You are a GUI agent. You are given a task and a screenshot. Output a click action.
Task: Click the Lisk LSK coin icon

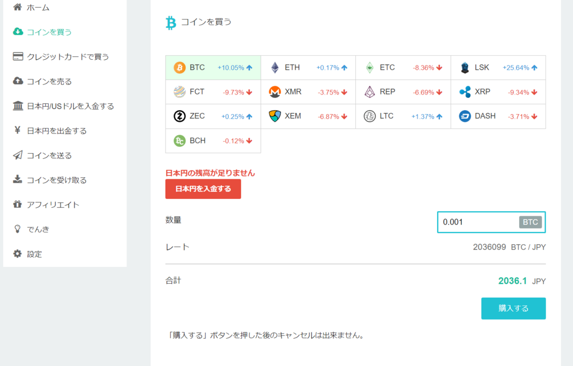tap(465, 68)
